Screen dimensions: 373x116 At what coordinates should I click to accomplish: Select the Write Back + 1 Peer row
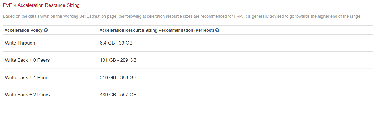26,77
